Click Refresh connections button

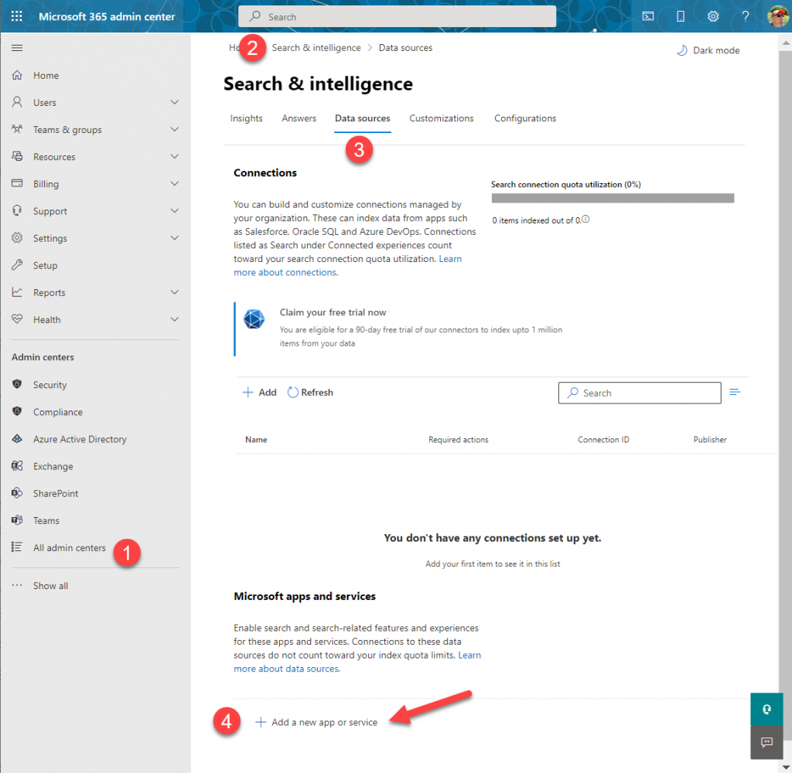coord(310,393)
